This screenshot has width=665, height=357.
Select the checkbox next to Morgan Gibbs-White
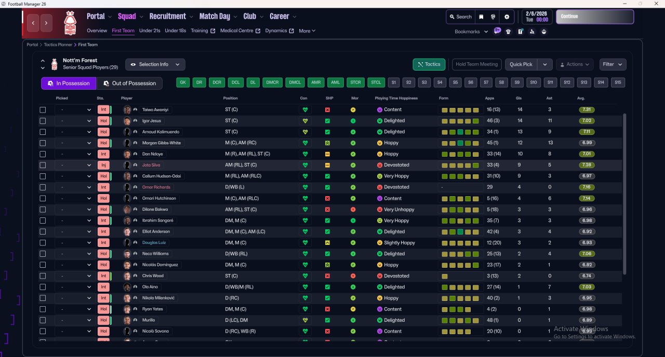pyautogui.click(x=43, y=143)
